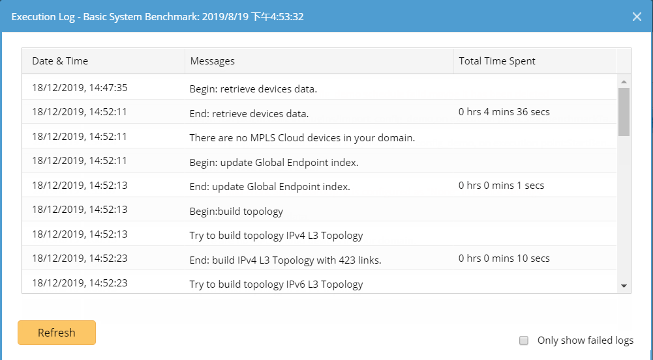This screenshot has width=653, height=360.
Task: Select the 'End: build IPv4 L3 Topology with 423 links' row
Action: [285, 260]
